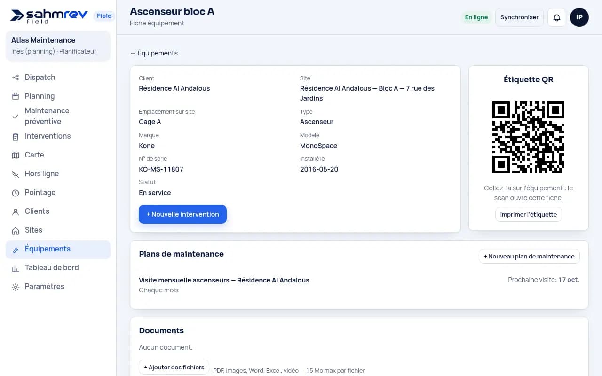The image size is (602, 376).
Task: Click the Sahmrev Field logo
Action: pos(49,16)
